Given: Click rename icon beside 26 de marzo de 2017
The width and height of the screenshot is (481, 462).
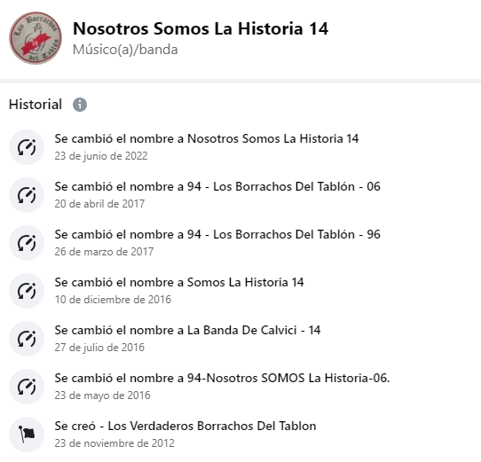Looking at the screenshot, I should (27, 243).
